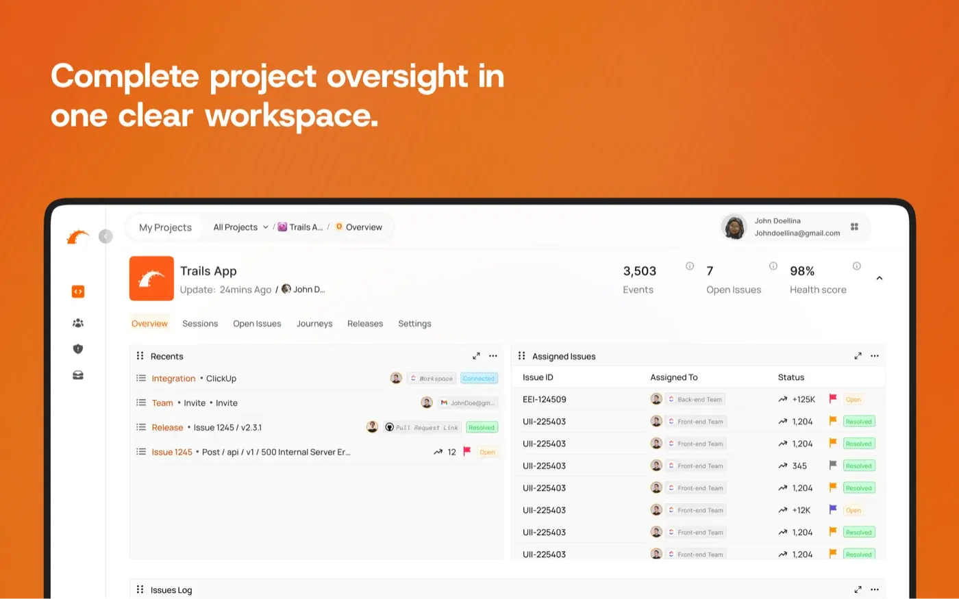Click the Trails logo in sidebar

coord(78,237)
